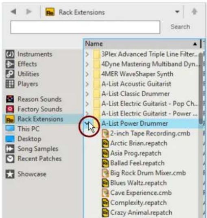
Task: Click the This PC monitor icon
Action: [10, 129]
